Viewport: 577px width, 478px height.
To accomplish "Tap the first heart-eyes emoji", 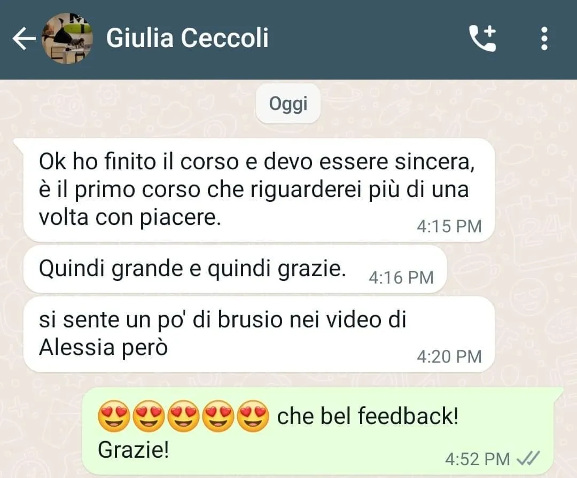I will pyautogui.click(x=114, y=416).
